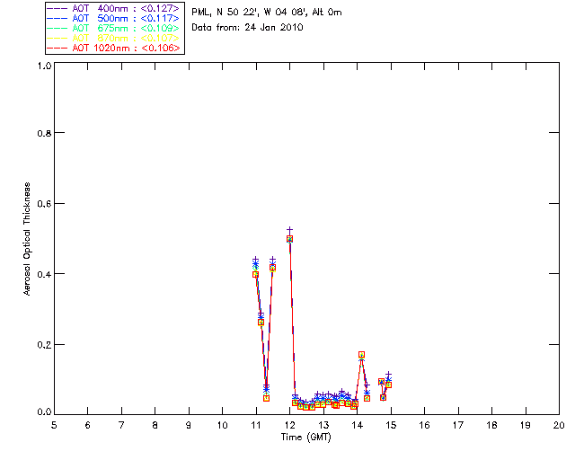Click the y-axis value 0.8
Image resolution: width=575 pixels, height=460 pixels.
pyautogui.click(x=44, y=133)
